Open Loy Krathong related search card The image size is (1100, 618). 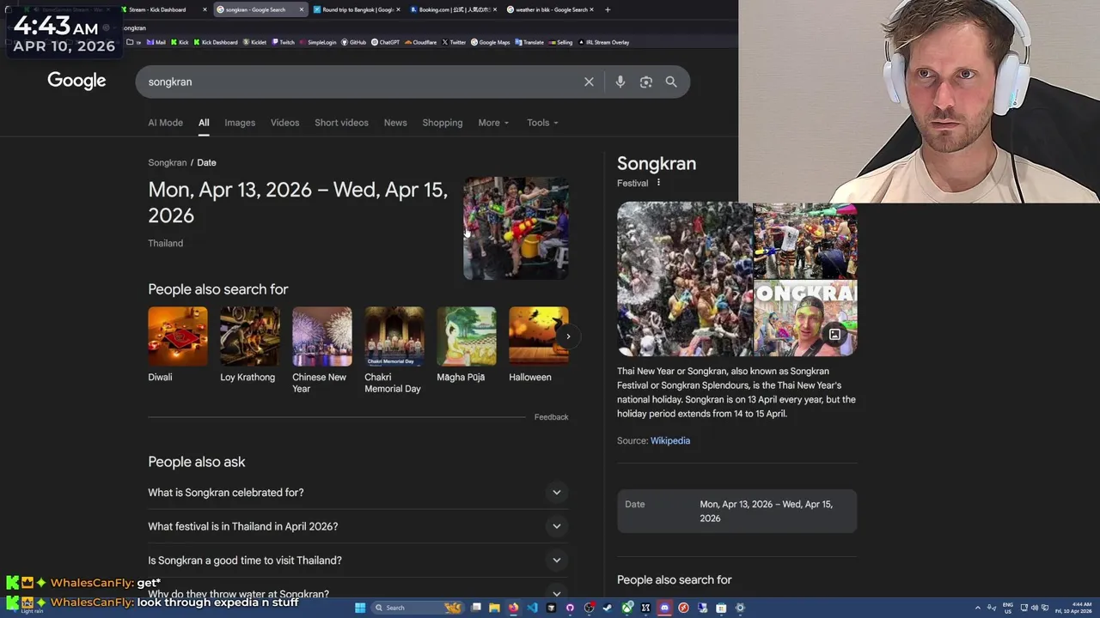pos(249,345)
